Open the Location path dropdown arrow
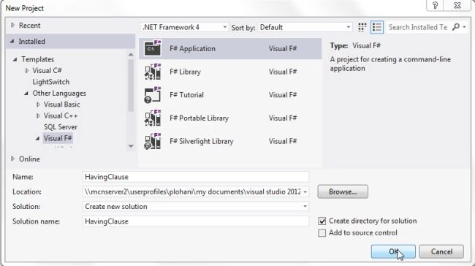This screenshot has width=475, height=266. coord(305,191)
